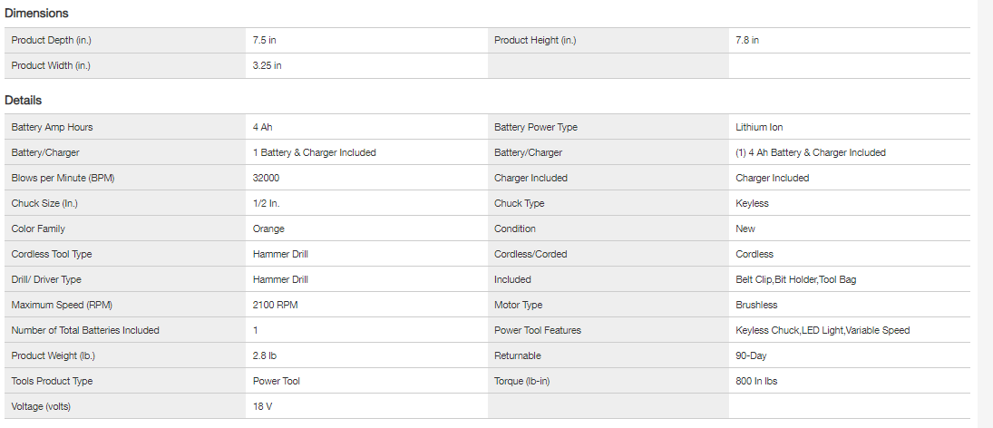
Task: Click the Product Height value 7.8 in
Action: click(x=747, y=40)
